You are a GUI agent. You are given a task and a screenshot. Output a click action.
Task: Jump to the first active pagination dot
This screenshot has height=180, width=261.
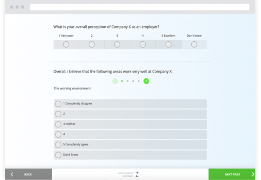click(122, 81)
